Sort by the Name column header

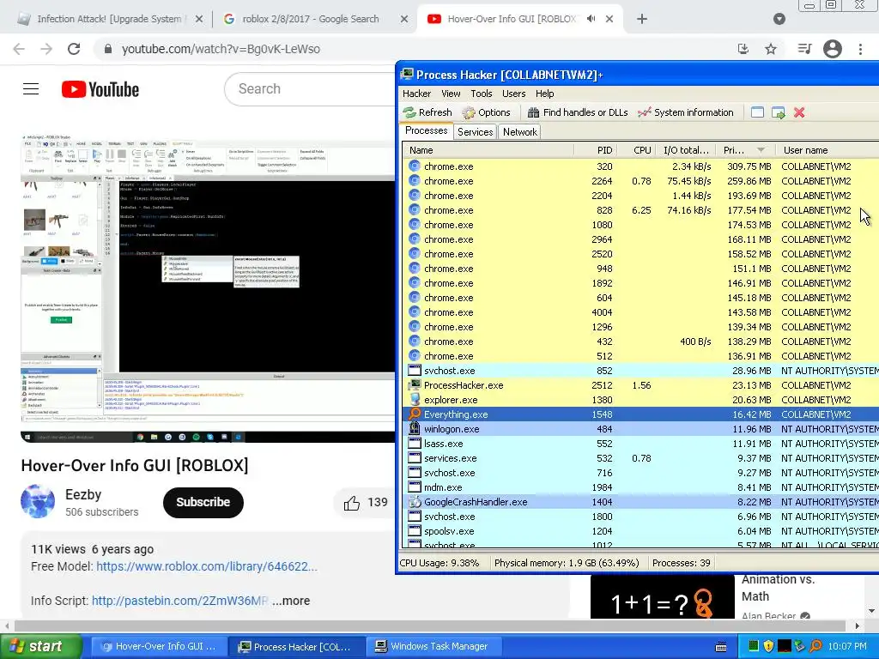[488, 150]
